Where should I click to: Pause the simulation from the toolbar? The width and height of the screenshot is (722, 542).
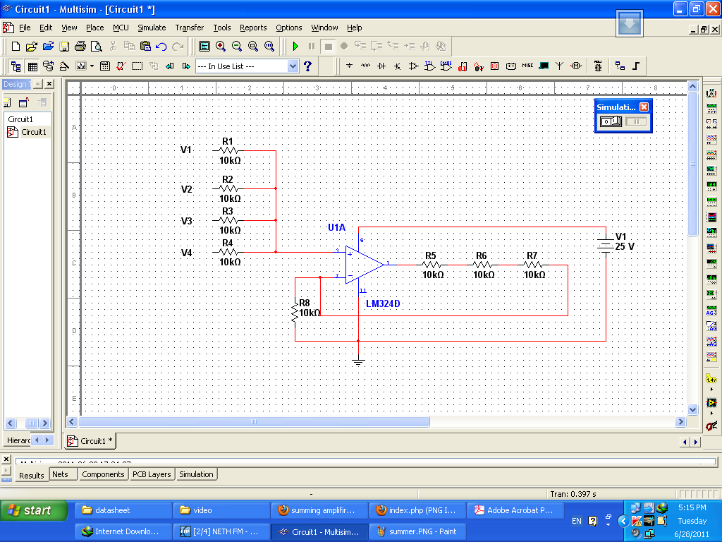(312, 46)
